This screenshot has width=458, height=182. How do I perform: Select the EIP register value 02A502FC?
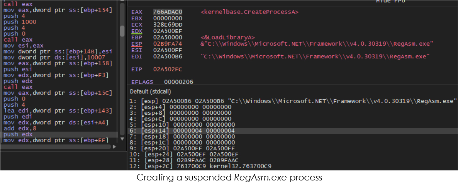168,70
